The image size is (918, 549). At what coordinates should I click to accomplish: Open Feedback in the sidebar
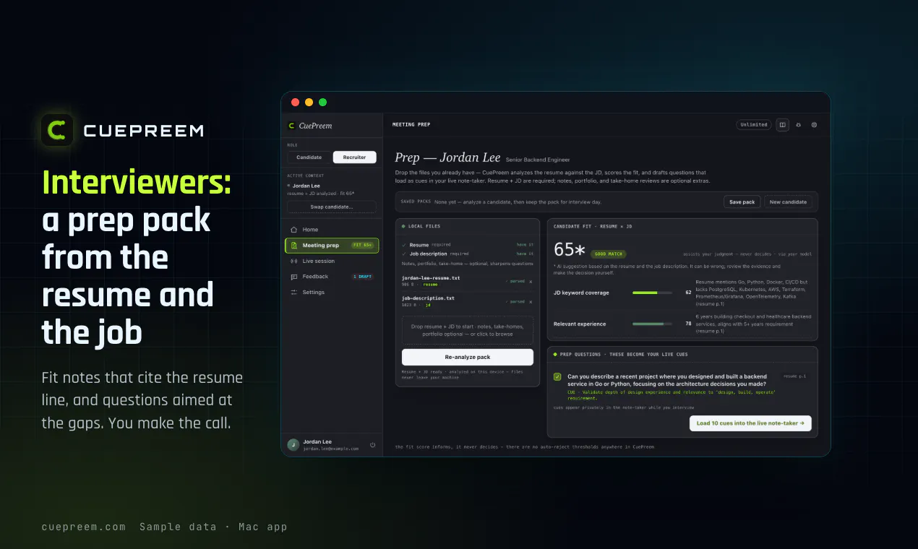tap(332, 277)
